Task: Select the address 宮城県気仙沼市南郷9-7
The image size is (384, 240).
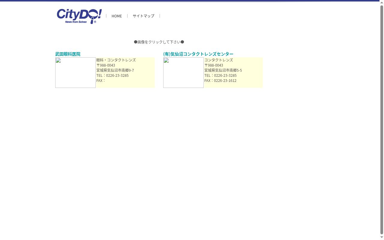Action: (115, 70)
